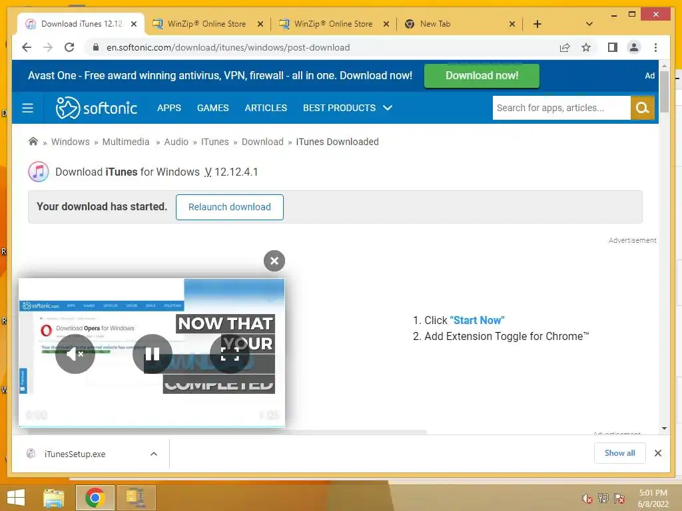
Task: Pause the video player
Action: tap(153, 354)
